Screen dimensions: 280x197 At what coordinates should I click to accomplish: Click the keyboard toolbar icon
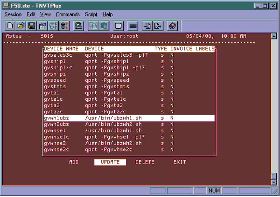(133, 26)
